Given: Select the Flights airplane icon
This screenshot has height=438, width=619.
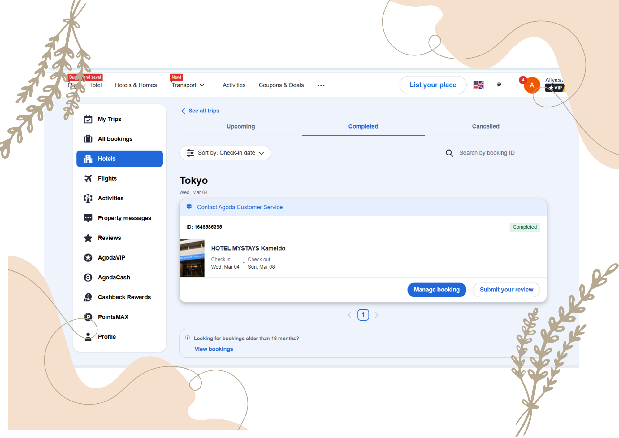Looking at the screenshot, I should pyautogui.click(x=88, y=178).
